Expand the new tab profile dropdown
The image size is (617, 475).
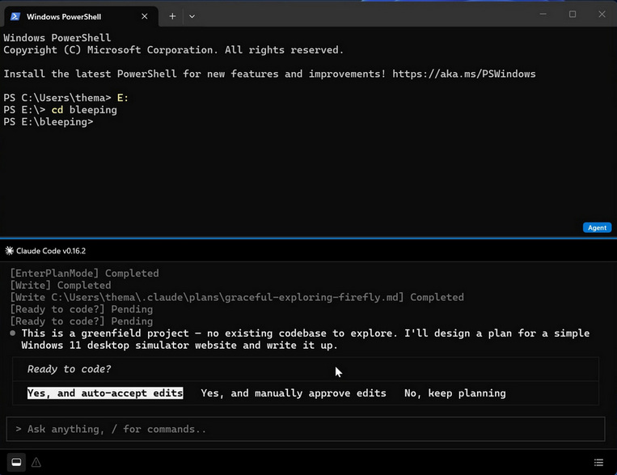click(x=192, y=16)
